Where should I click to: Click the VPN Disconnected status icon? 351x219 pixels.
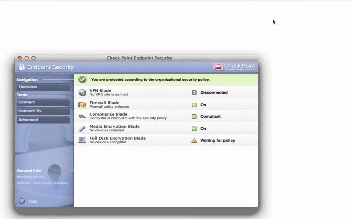[x=194, y=92]
